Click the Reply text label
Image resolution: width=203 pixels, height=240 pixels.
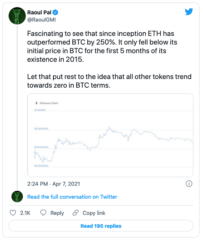point(57,213)
